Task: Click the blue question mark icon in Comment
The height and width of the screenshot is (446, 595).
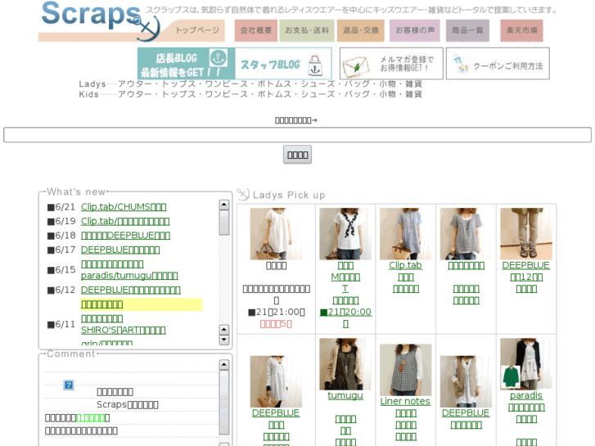Action: coord(69,385)
